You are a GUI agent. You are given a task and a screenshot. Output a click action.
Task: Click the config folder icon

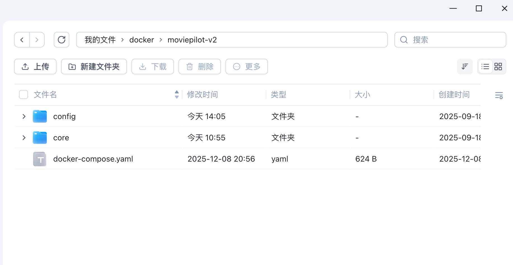tap(40, 116)
